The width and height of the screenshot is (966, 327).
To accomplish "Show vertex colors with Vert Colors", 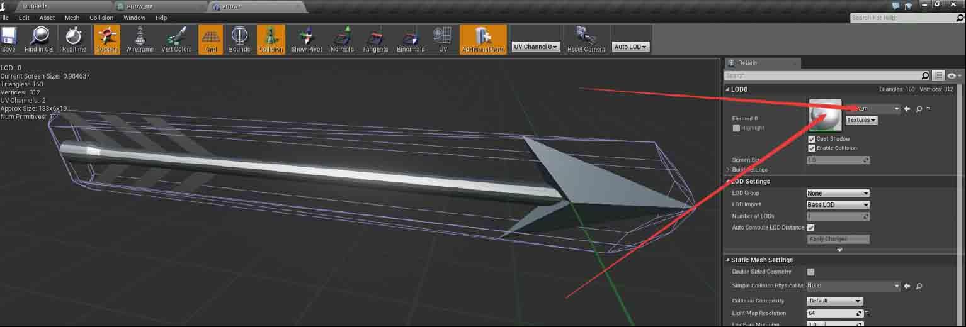I will pos(176,39).
